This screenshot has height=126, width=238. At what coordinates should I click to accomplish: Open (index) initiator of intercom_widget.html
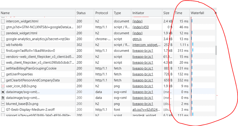point(138,21)
